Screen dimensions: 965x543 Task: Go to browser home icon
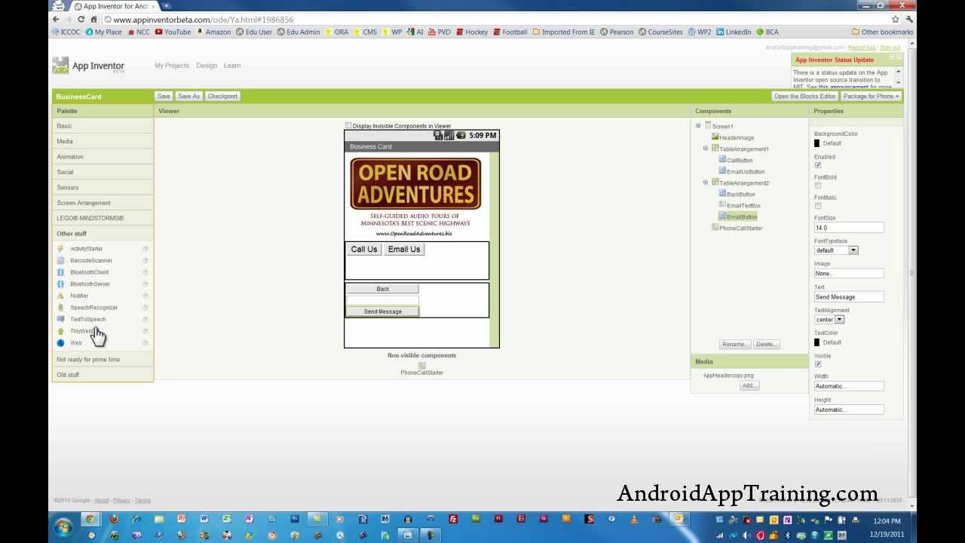93,20
